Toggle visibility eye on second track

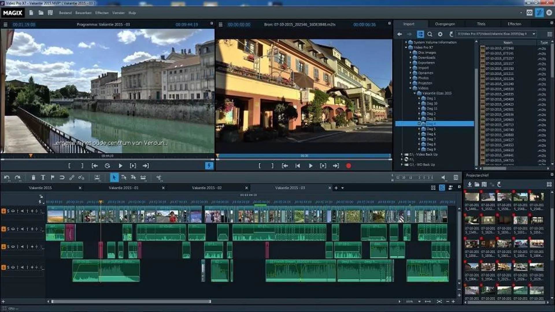click(13, 229)
